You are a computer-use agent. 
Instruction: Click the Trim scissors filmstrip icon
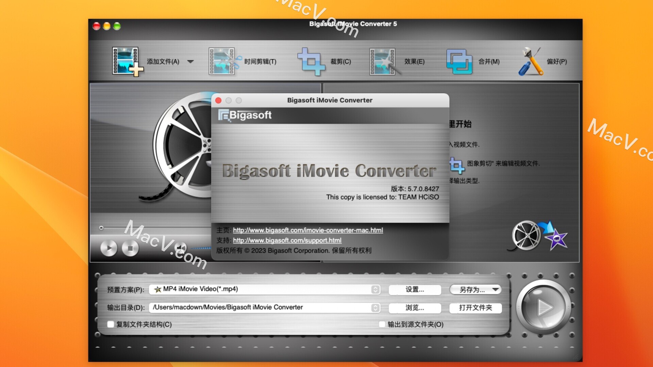click(224, 62)
